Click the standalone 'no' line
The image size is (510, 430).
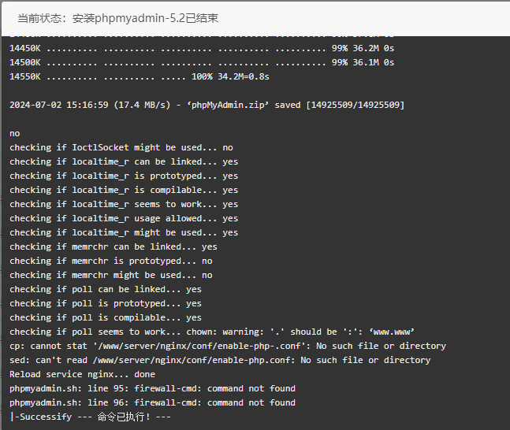tap(15, 134)
